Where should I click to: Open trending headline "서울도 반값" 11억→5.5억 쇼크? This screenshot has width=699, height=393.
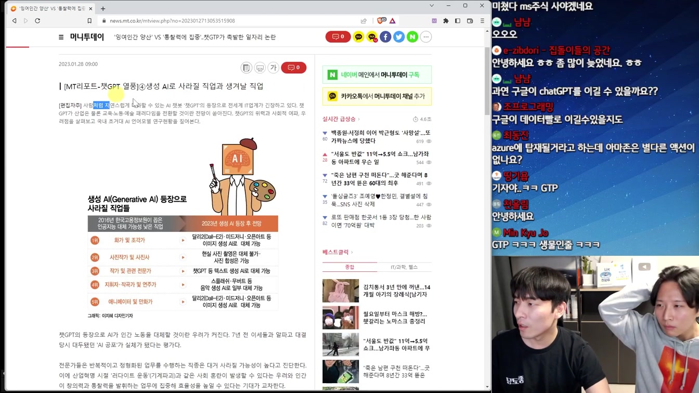(380, 158)
